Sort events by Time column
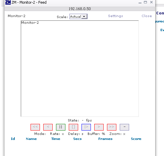The width and height of the screenshot is (164, 156). (56, 139)
